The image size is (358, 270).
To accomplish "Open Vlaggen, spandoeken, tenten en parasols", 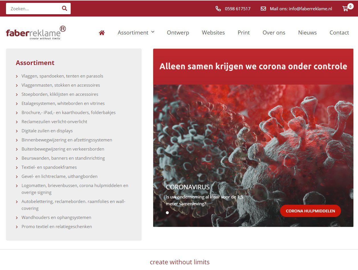I will [62, 76].
